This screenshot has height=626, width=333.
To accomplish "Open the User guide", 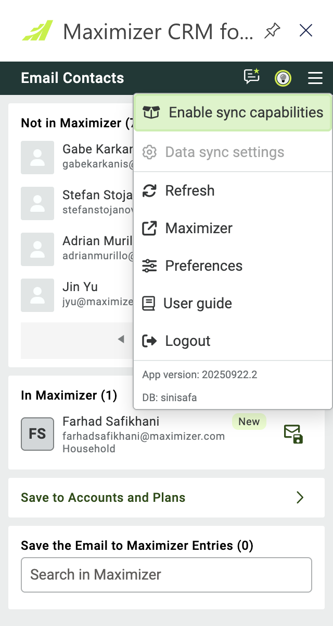I will [x=233, y=303].
